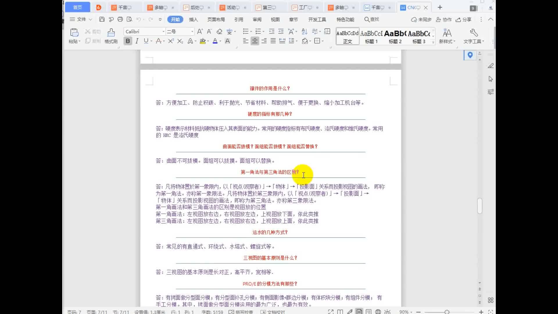Decrease font size with A- icon
This screenshot has height=314, width=558.
[x=209, y=31]
